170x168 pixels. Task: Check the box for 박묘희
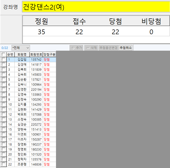tap(3, 114)
